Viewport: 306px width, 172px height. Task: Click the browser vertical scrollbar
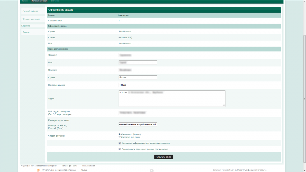pos(304,99)
